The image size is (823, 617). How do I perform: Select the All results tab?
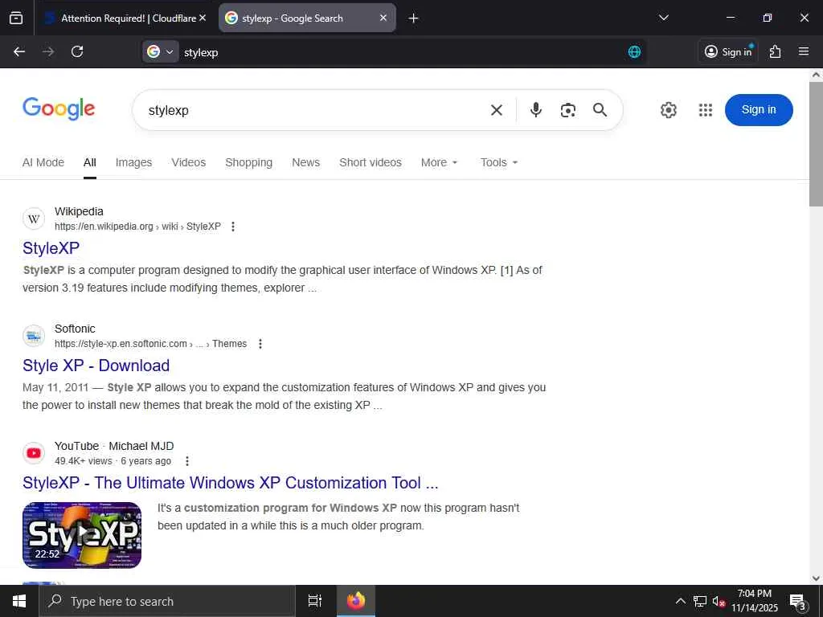click(90, 162)
